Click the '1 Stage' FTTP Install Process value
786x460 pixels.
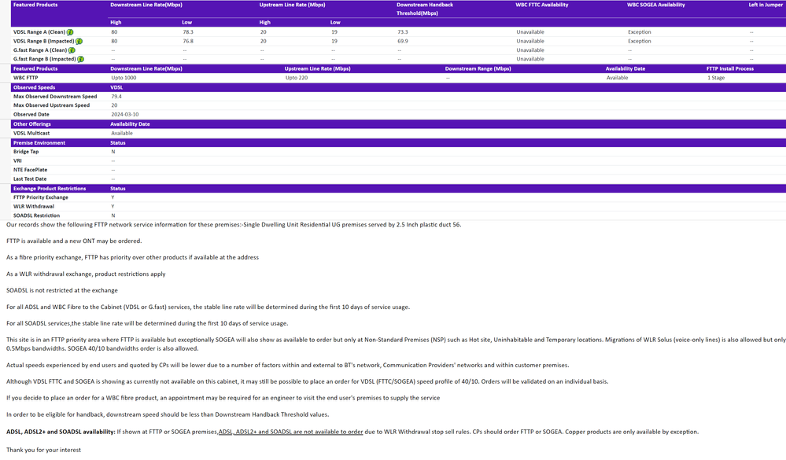point(716,78)
